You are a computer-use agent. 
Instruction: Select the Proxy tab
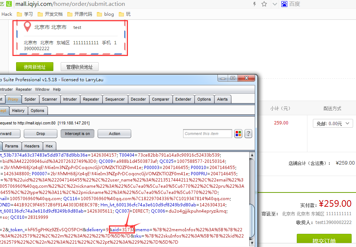[x=13, y=99]
